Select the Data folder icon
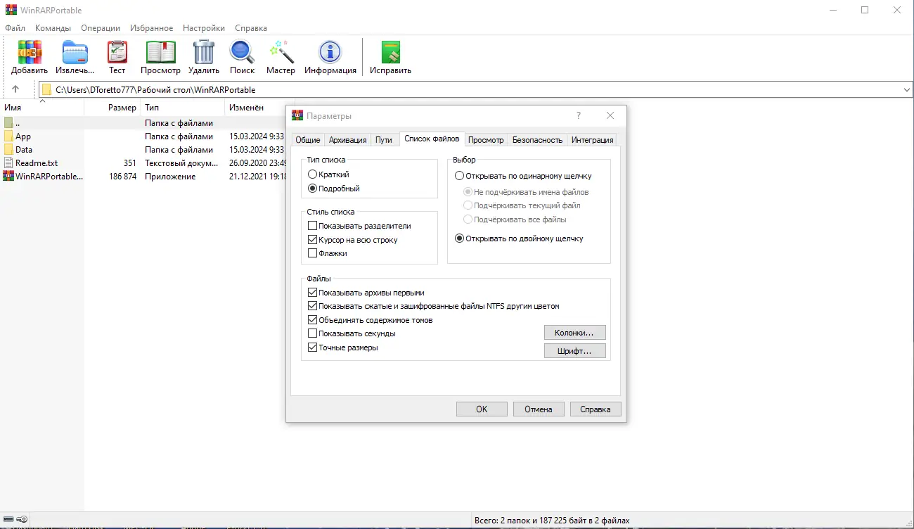The image size is (914, 529). [x=8, y=150]
